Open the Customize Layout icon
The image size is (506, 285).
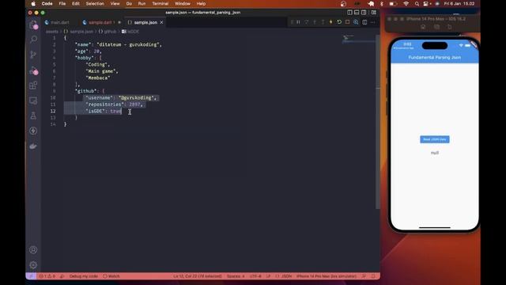point(373,13)
